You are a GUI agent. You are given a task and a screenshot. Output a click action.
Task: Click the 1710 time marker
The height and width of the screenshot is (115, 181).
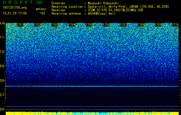click(x=175, y=25)
